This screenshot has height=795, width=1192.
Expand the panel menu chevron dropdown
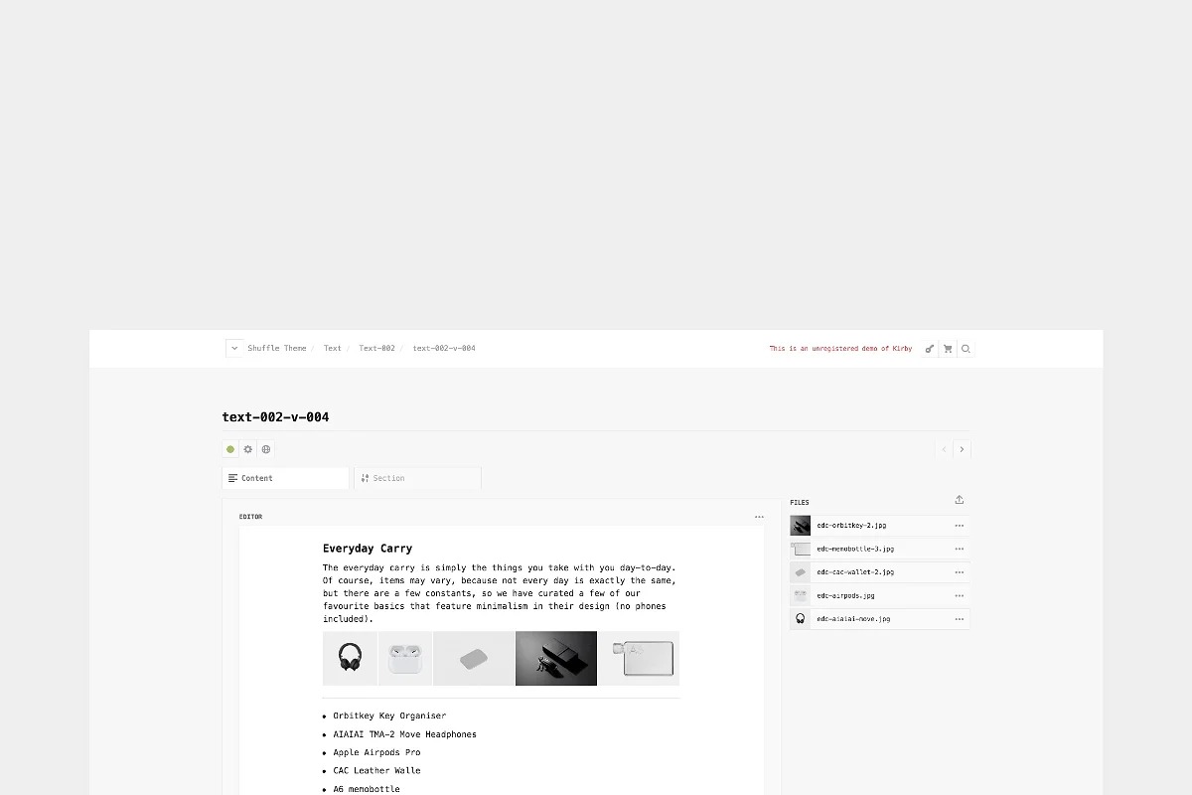coord(234,348)
